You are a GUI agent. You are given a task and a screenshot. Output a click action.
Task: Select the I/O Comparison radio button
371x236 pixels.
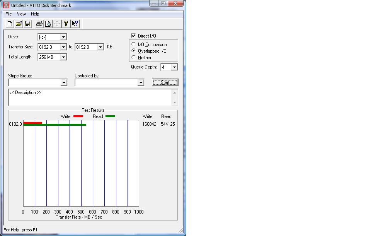[133, 44]
